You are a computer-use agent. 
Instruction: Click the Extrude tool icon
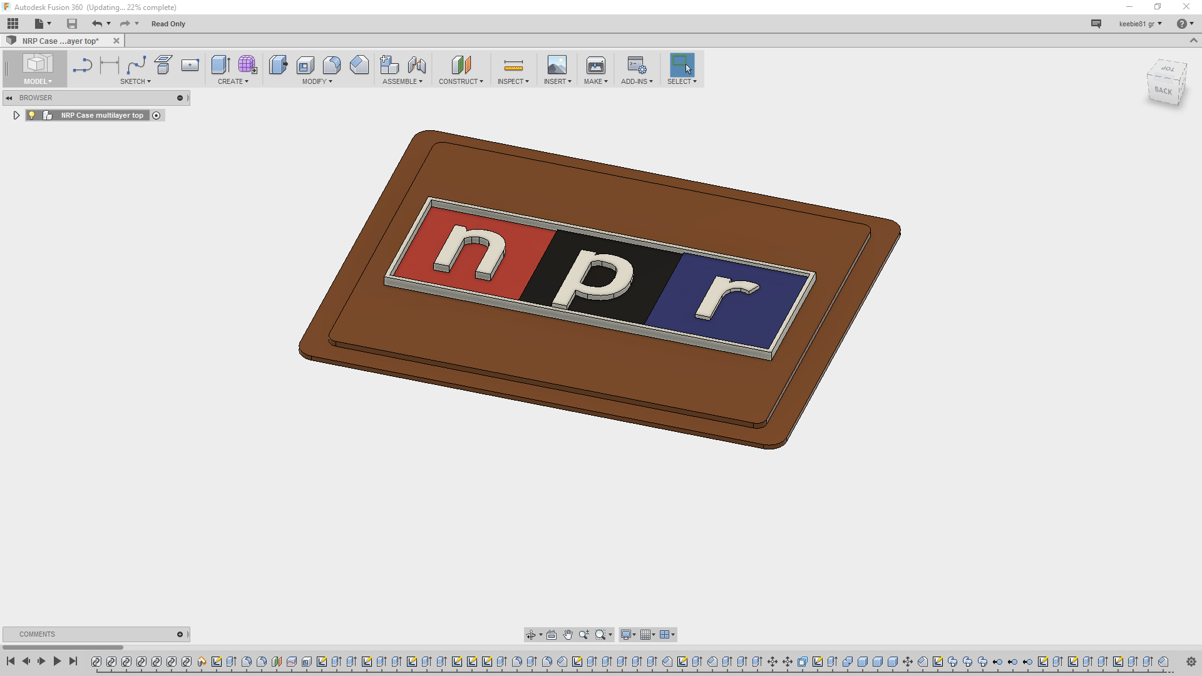[x=220, y=64]
